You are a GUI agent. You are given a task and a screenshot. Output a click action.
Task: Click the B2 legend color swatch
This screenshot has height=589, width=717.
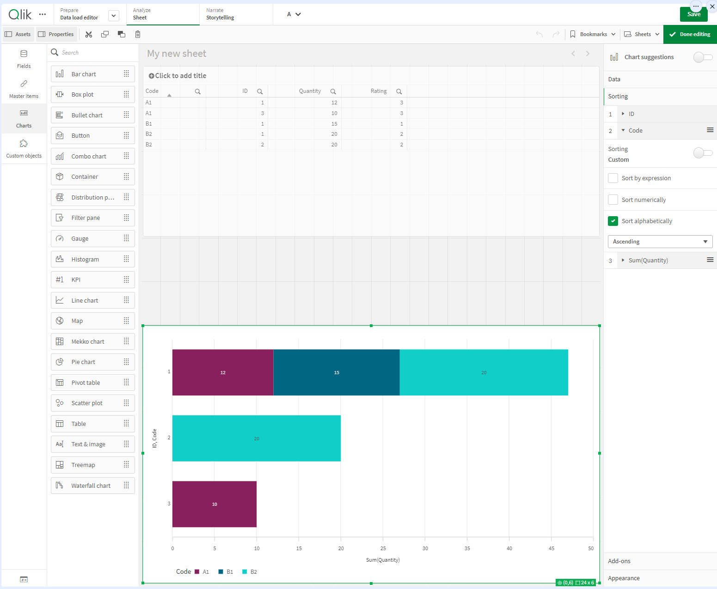(244, 571)
